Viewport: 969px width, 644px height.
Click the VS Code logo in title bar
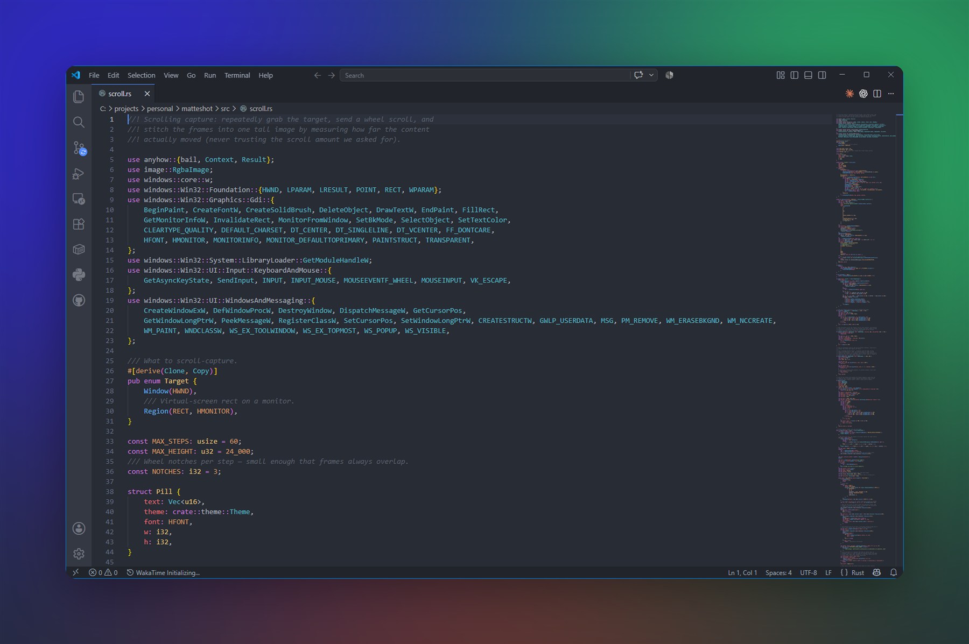pos(76,75)
